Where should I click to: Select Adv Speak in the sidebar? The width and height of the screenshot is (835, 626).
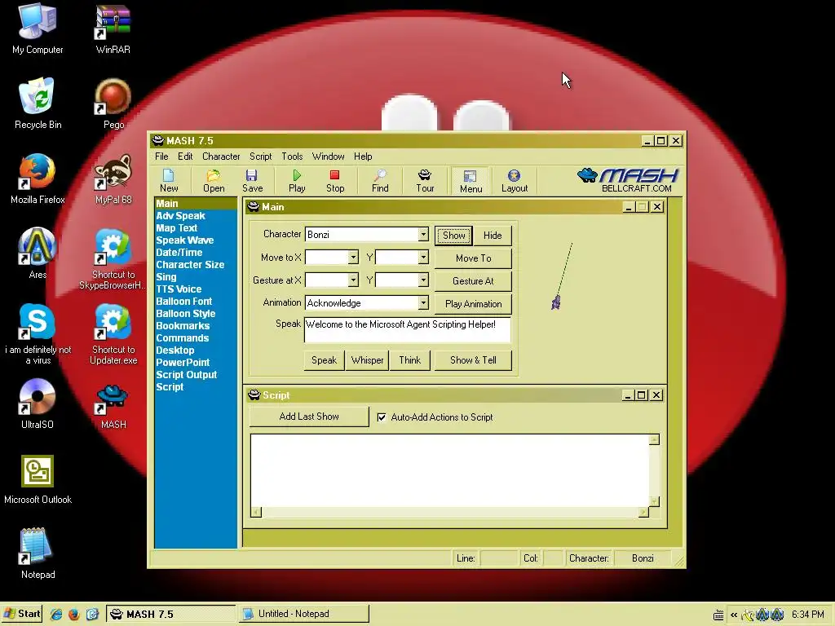click(x=180, y=215)
